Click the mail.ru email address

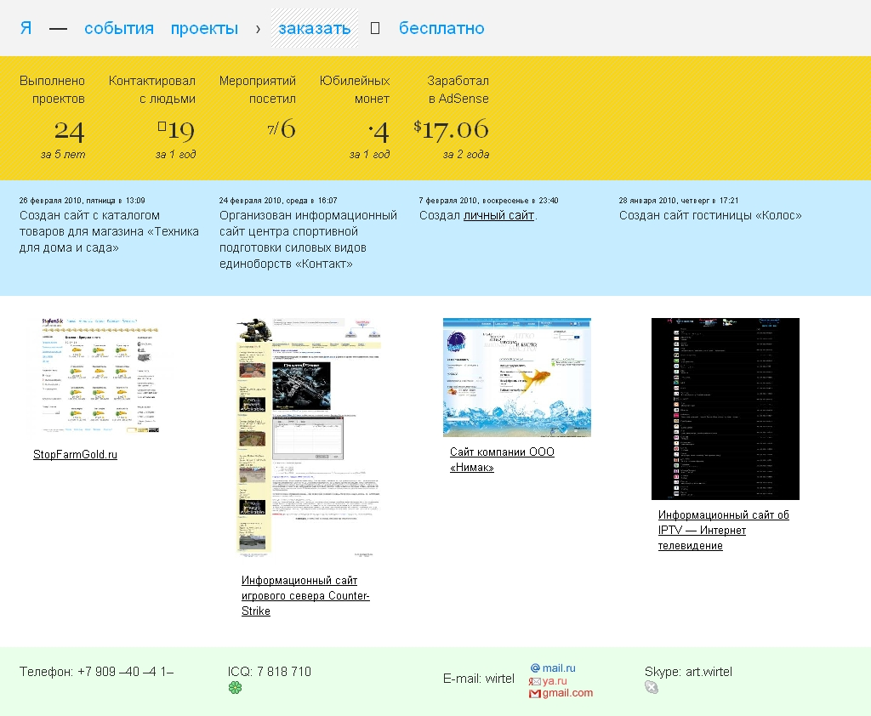pos(559,668)
